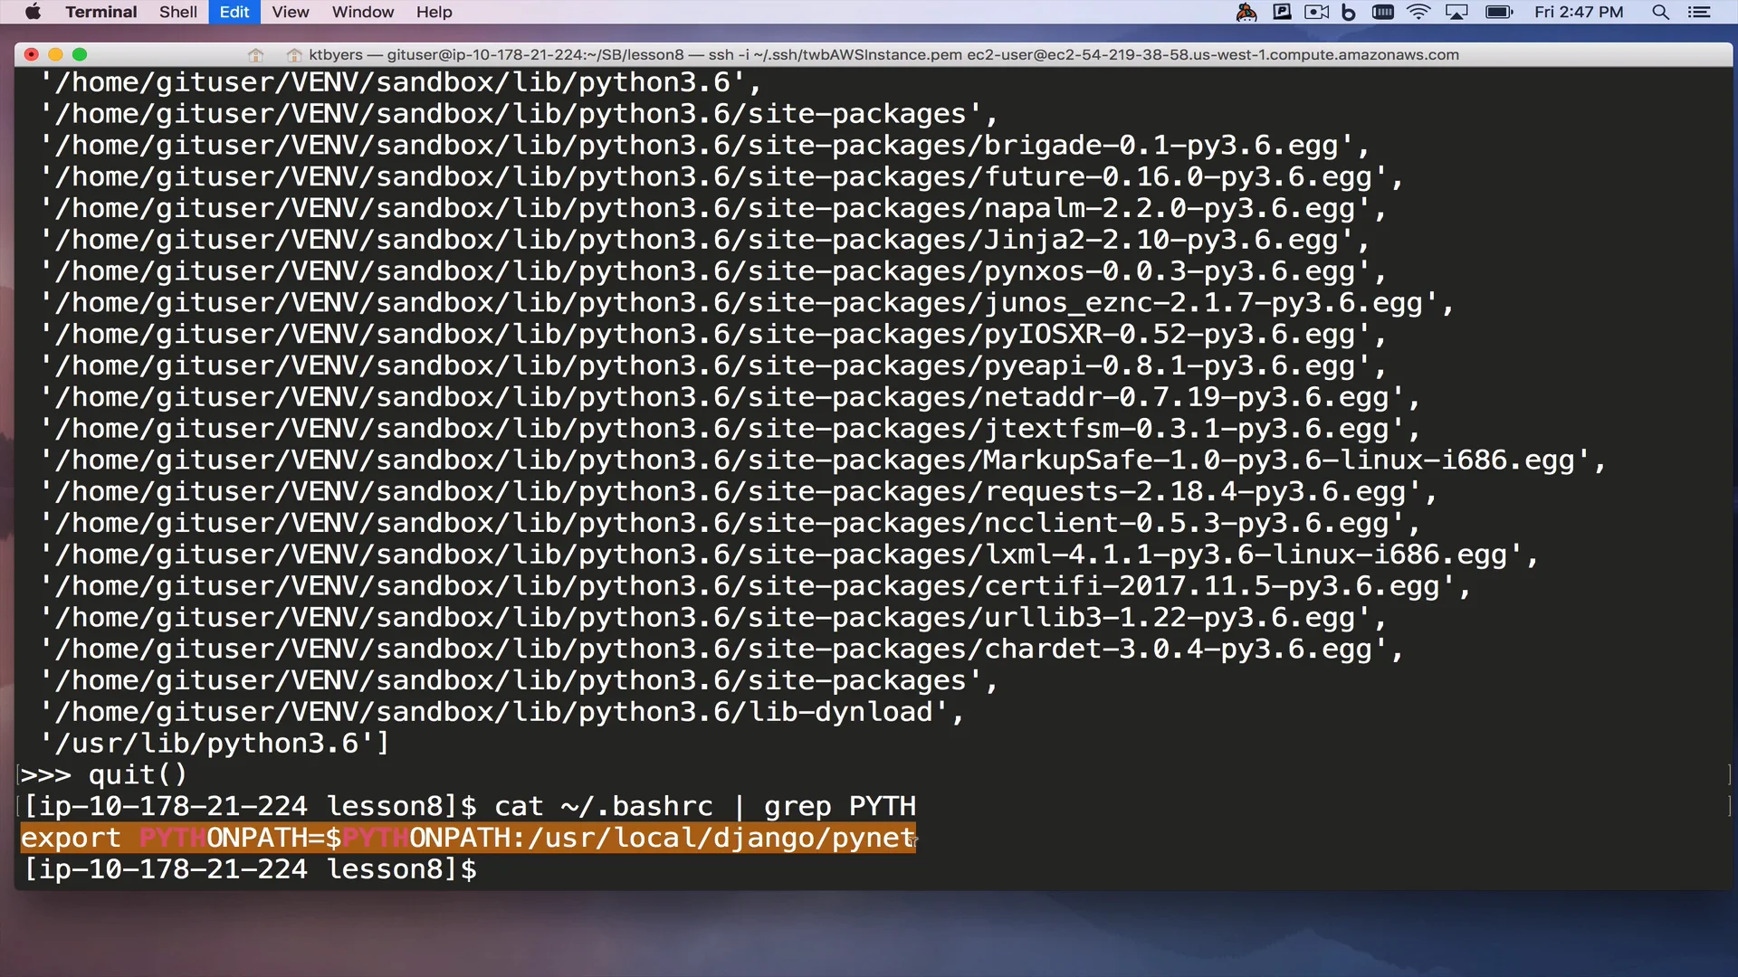
Task: Toggle full screen with the green zoom button
Action: [80, 54]
